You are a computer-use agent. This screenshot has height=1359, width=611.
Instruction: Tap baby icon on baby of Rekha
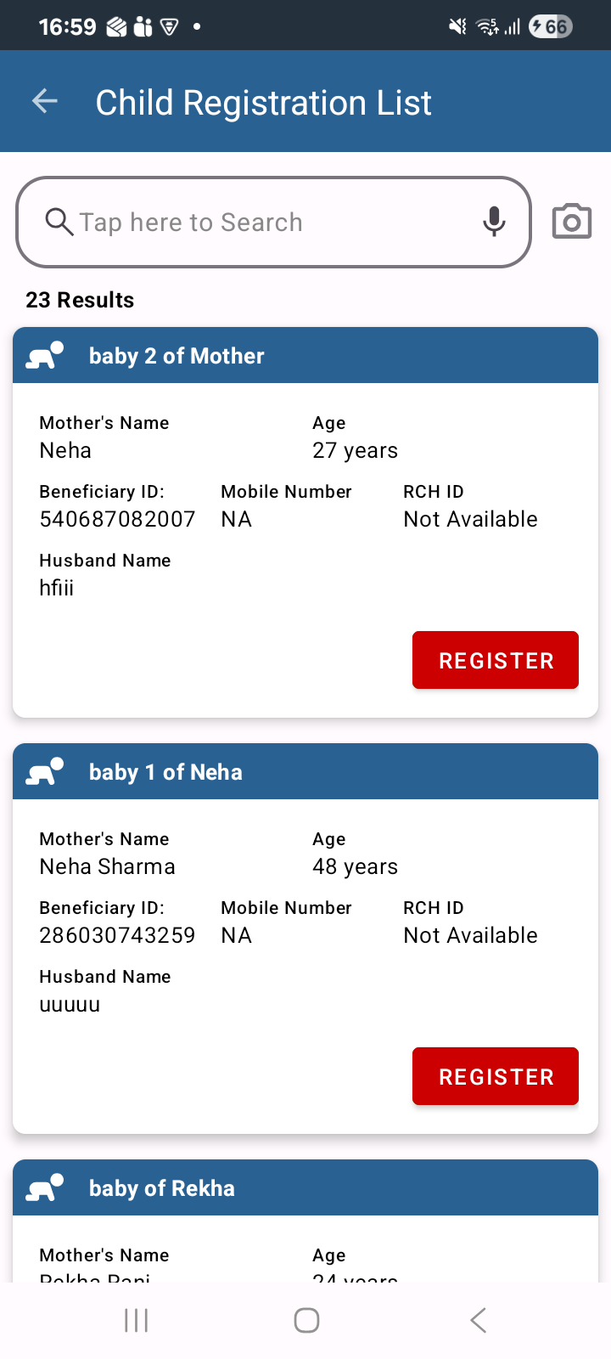click(x=45, y=1187)
